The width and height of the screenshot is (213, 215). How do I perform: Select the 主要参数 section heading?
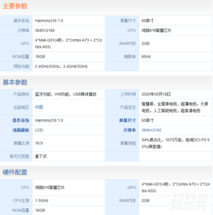pyautogui.click(x=15, y=6)
